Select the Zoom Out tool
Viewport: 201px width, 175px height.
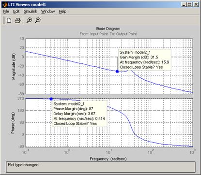click(x=38, y=20)
